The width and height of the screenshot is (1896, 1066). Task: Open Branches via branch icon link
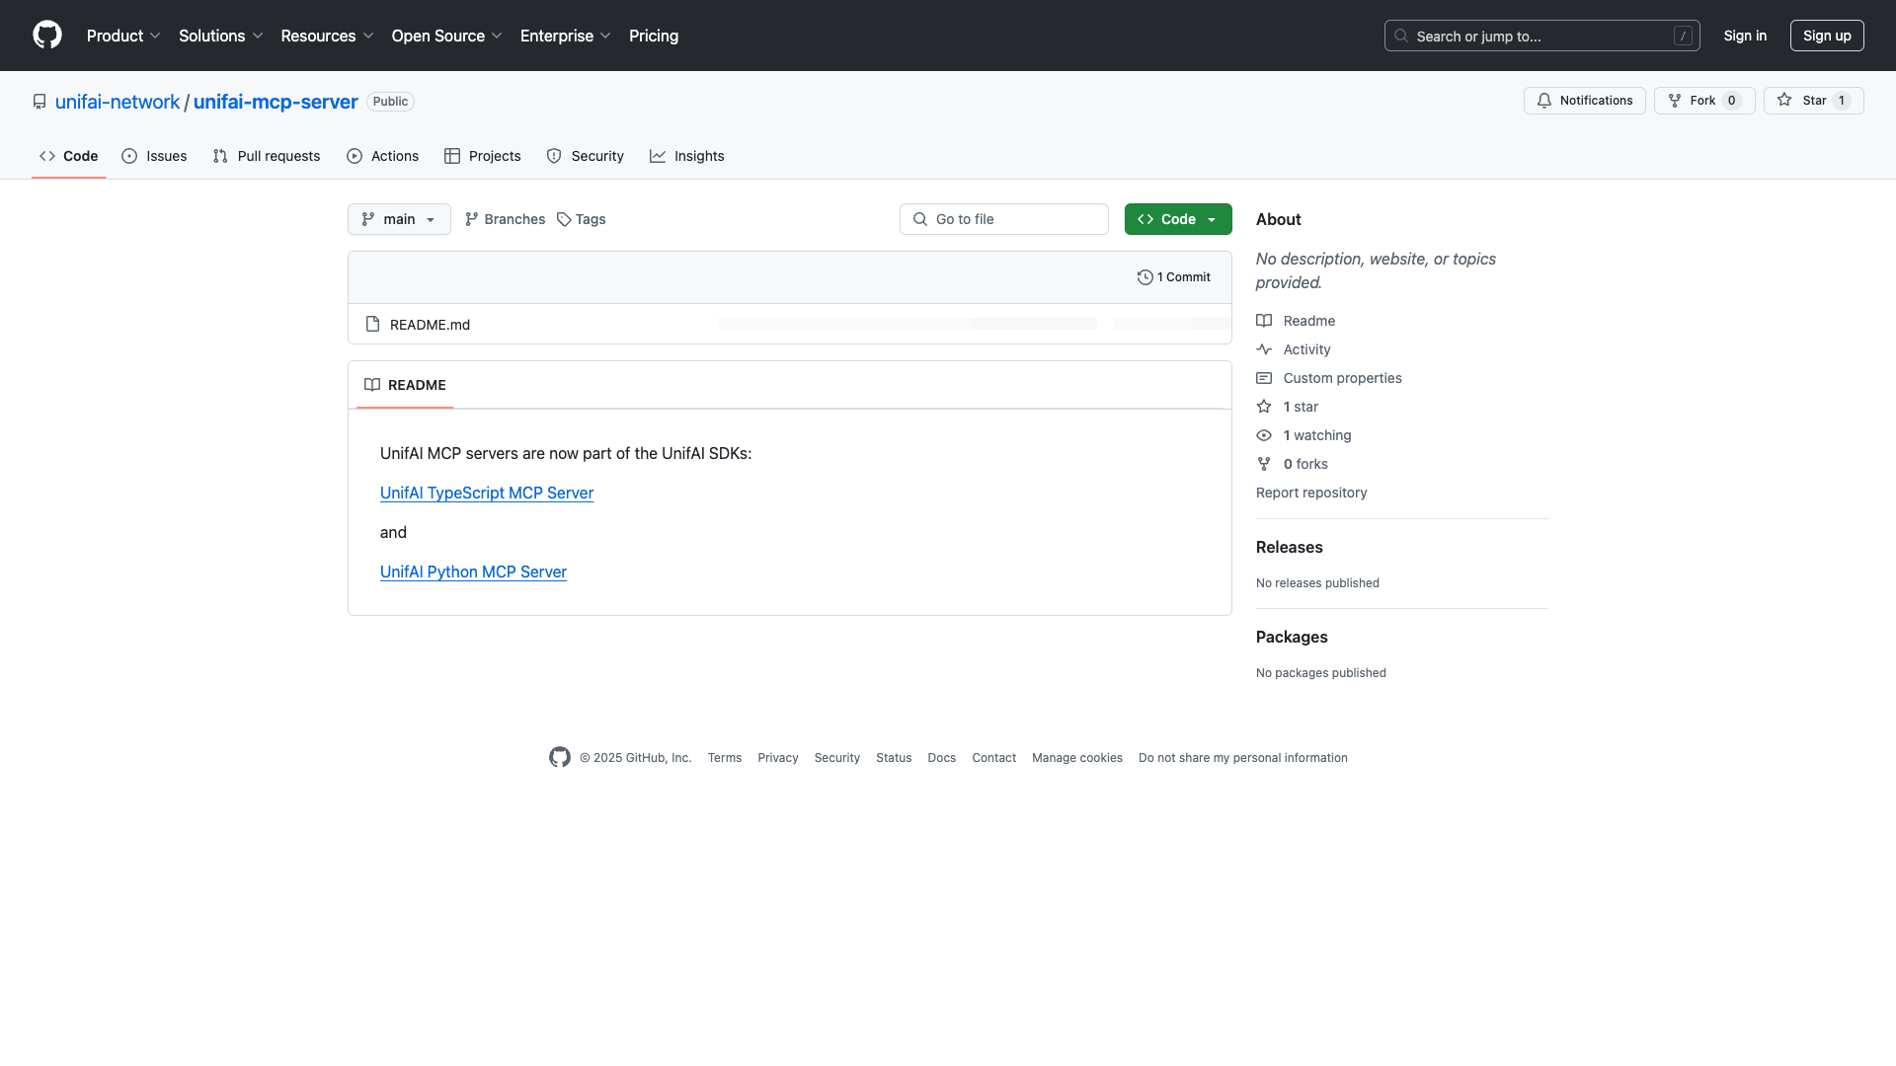[472, 219]
